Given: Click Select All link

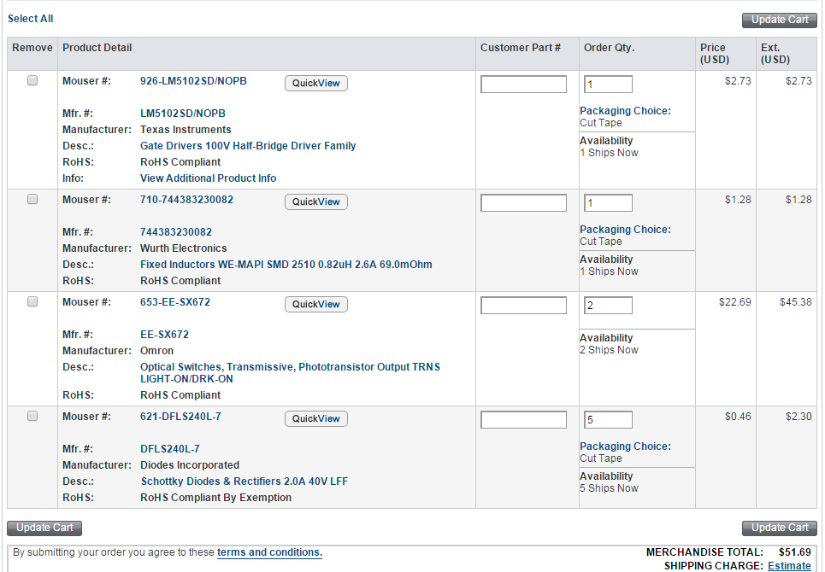Looking at the screenshot, I should pyautogui.click(x=30, y=18).
